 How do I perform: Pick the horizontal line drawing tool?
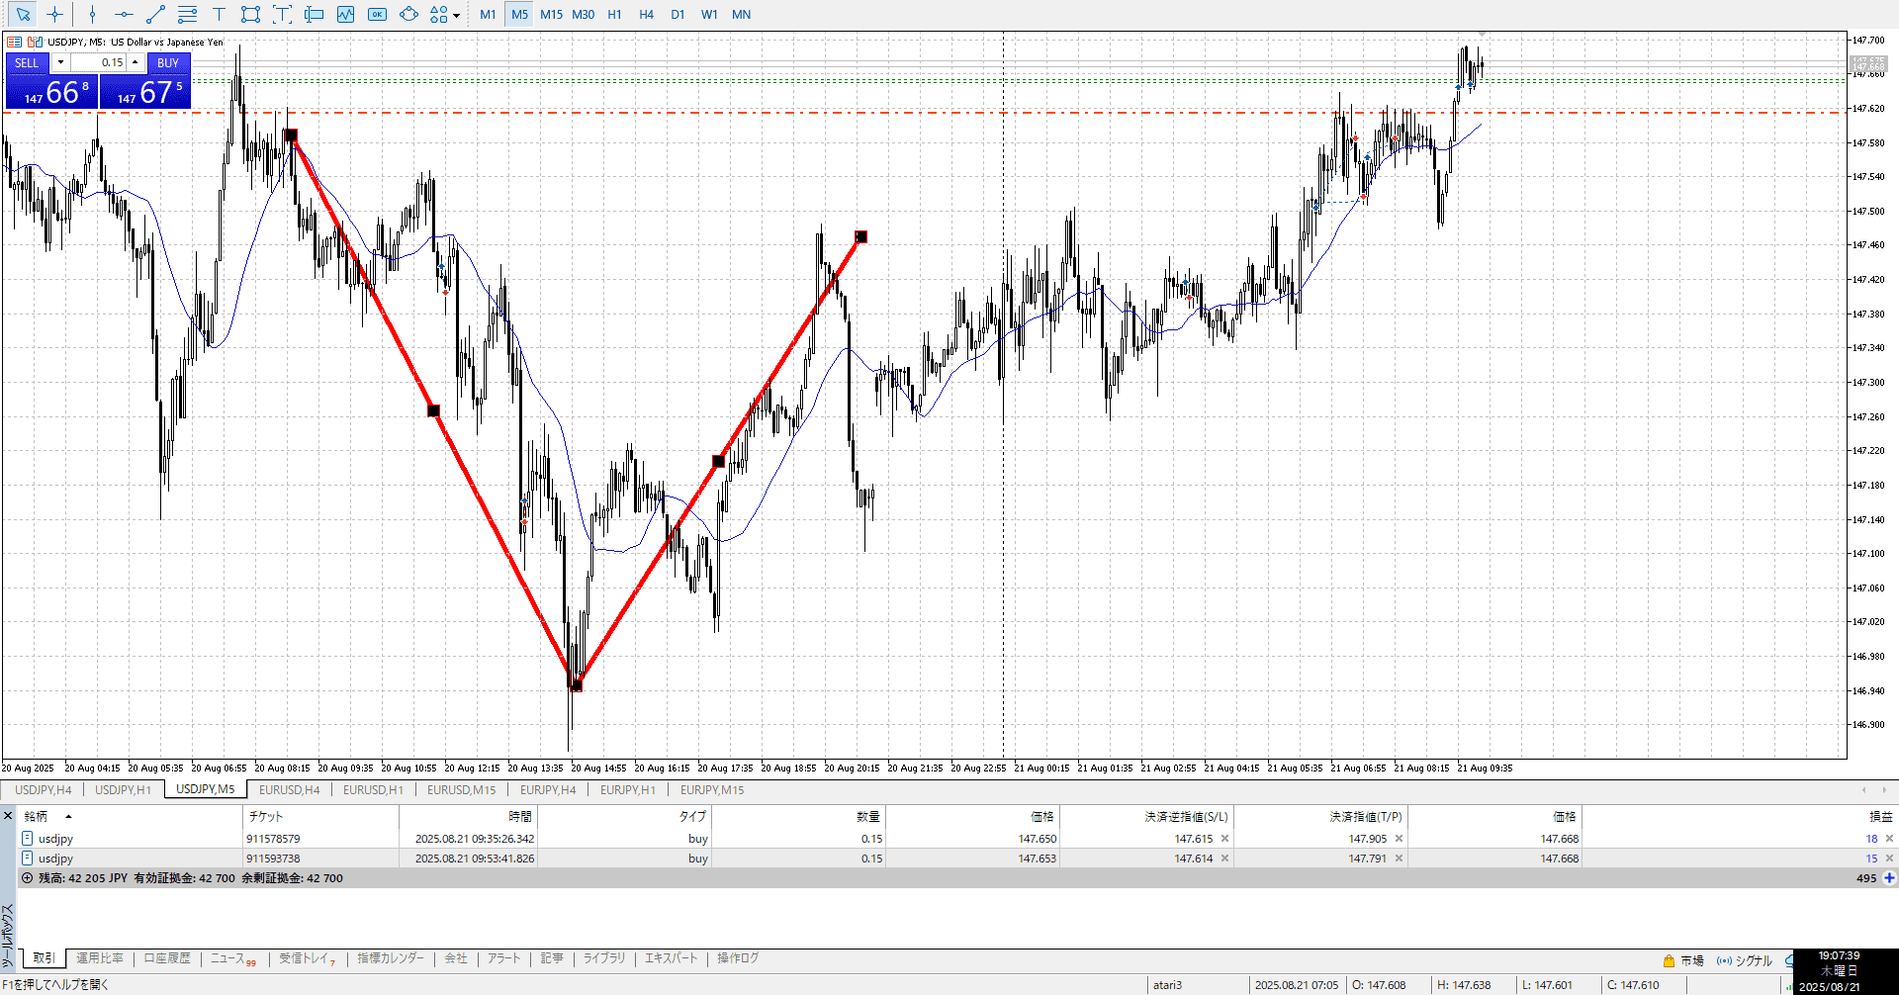tap(124, 15)
